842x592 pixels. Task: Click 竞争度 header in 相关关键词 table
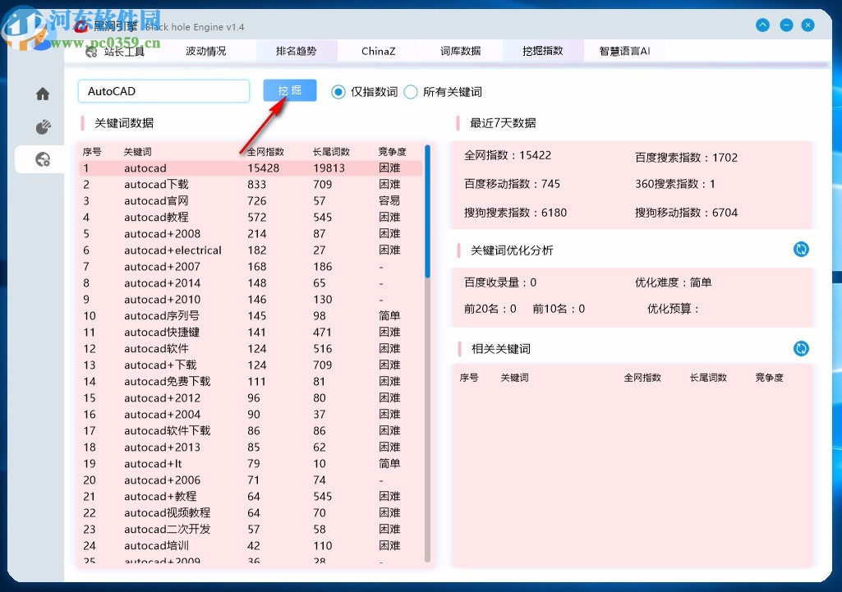[x=769, y=378]
